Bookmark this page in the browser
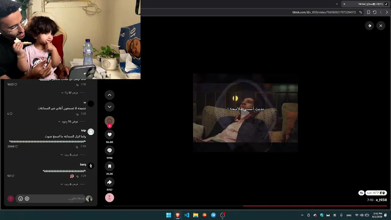This screenshot has height=220, width=391. pyautogui.click(x=369, y=12)
